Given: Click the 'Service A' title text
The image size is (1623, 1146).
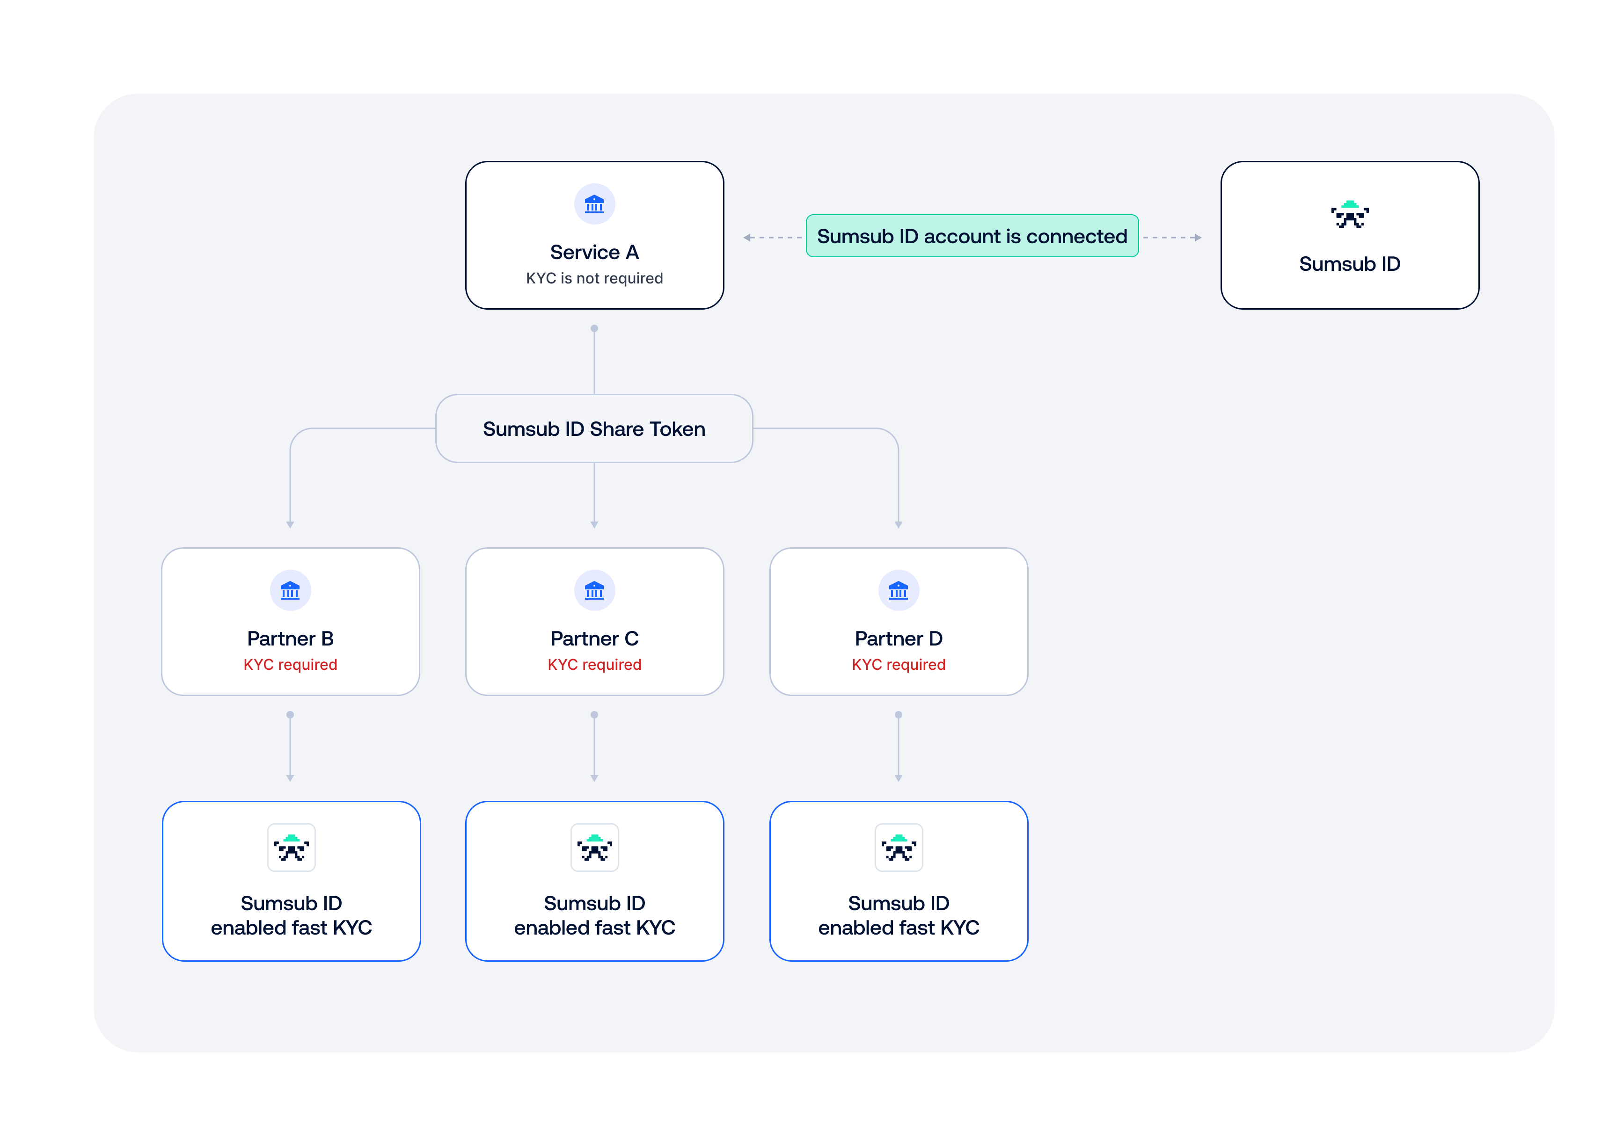Looking at the screenshot, I should pos(594,252).
